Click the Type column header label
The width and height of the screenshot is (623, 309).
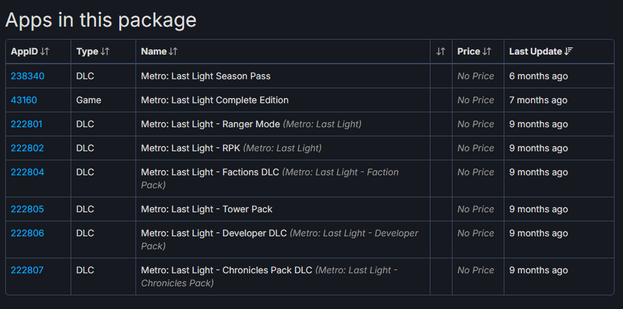tap(87, 51)
